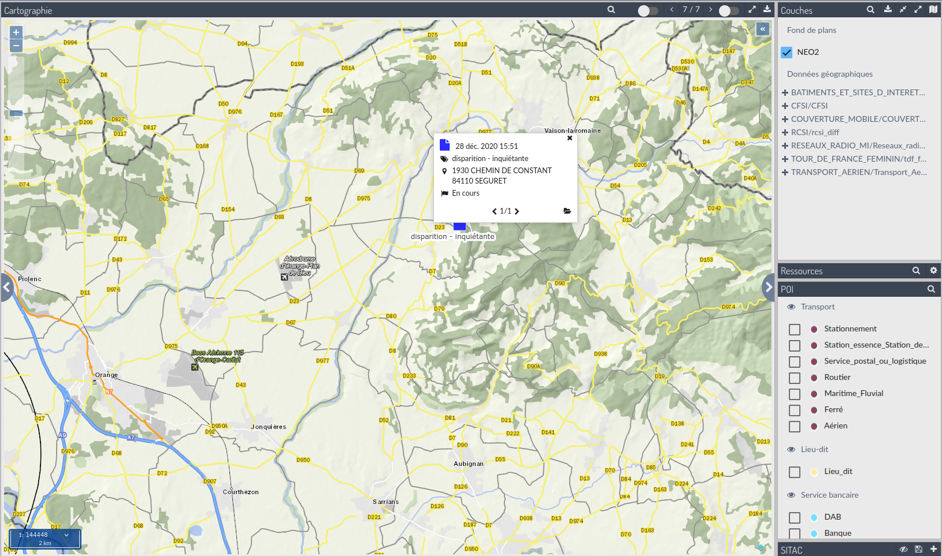Click the blue event marker on map
The image size is (942, 556).
(x=460, y=226)
